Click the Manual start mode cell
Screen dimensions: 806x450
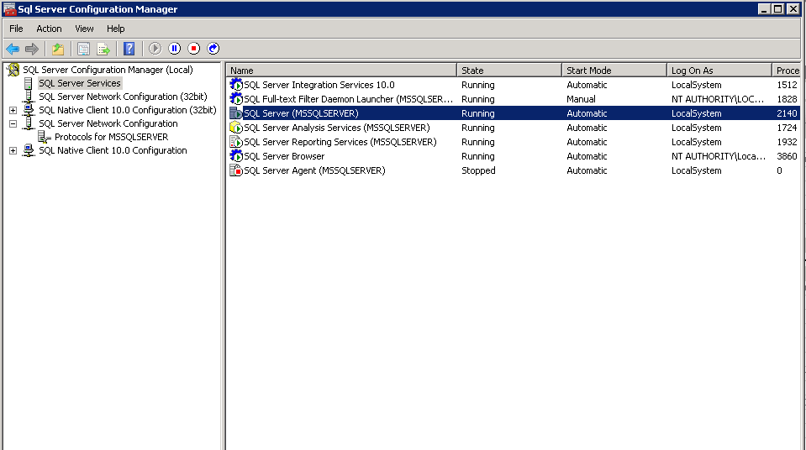(x=582, y=99)
